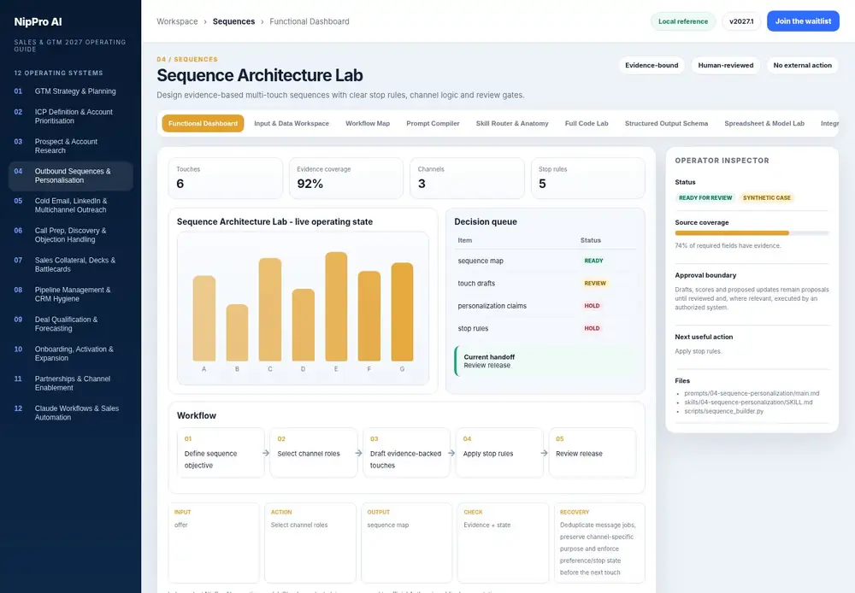Click the Local reference badge
The width and height of the screenshot is (855, 593).
click(682, 21)
